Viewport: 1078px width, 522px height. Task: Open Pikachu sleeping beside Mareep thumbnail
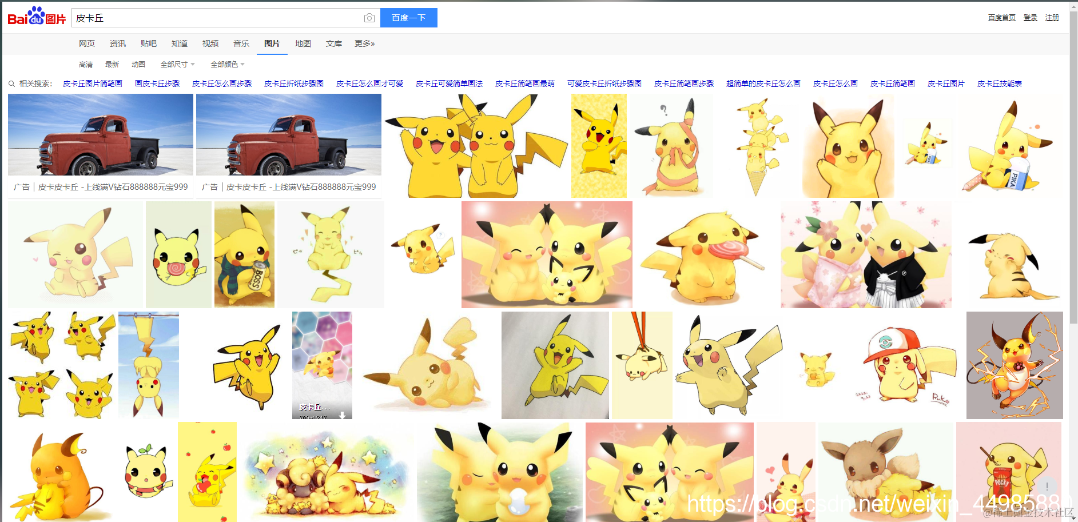pos(327,472)
